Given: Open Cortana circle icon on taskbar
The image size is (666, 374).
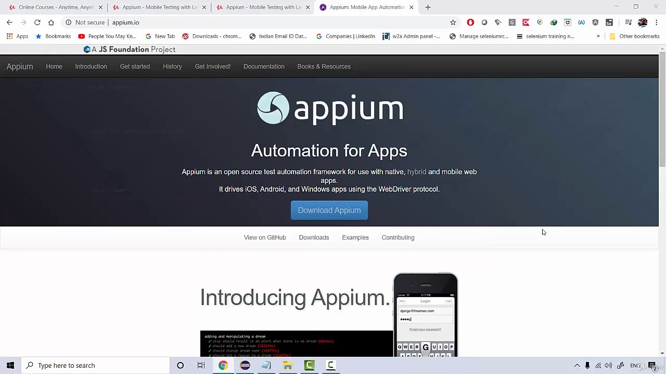Looking at the screenshot, I should tap(180, 365).
